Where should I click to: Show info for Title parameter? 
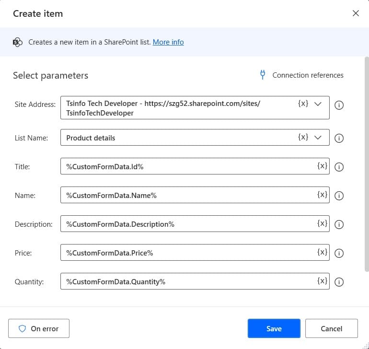(x=339, y=167)
